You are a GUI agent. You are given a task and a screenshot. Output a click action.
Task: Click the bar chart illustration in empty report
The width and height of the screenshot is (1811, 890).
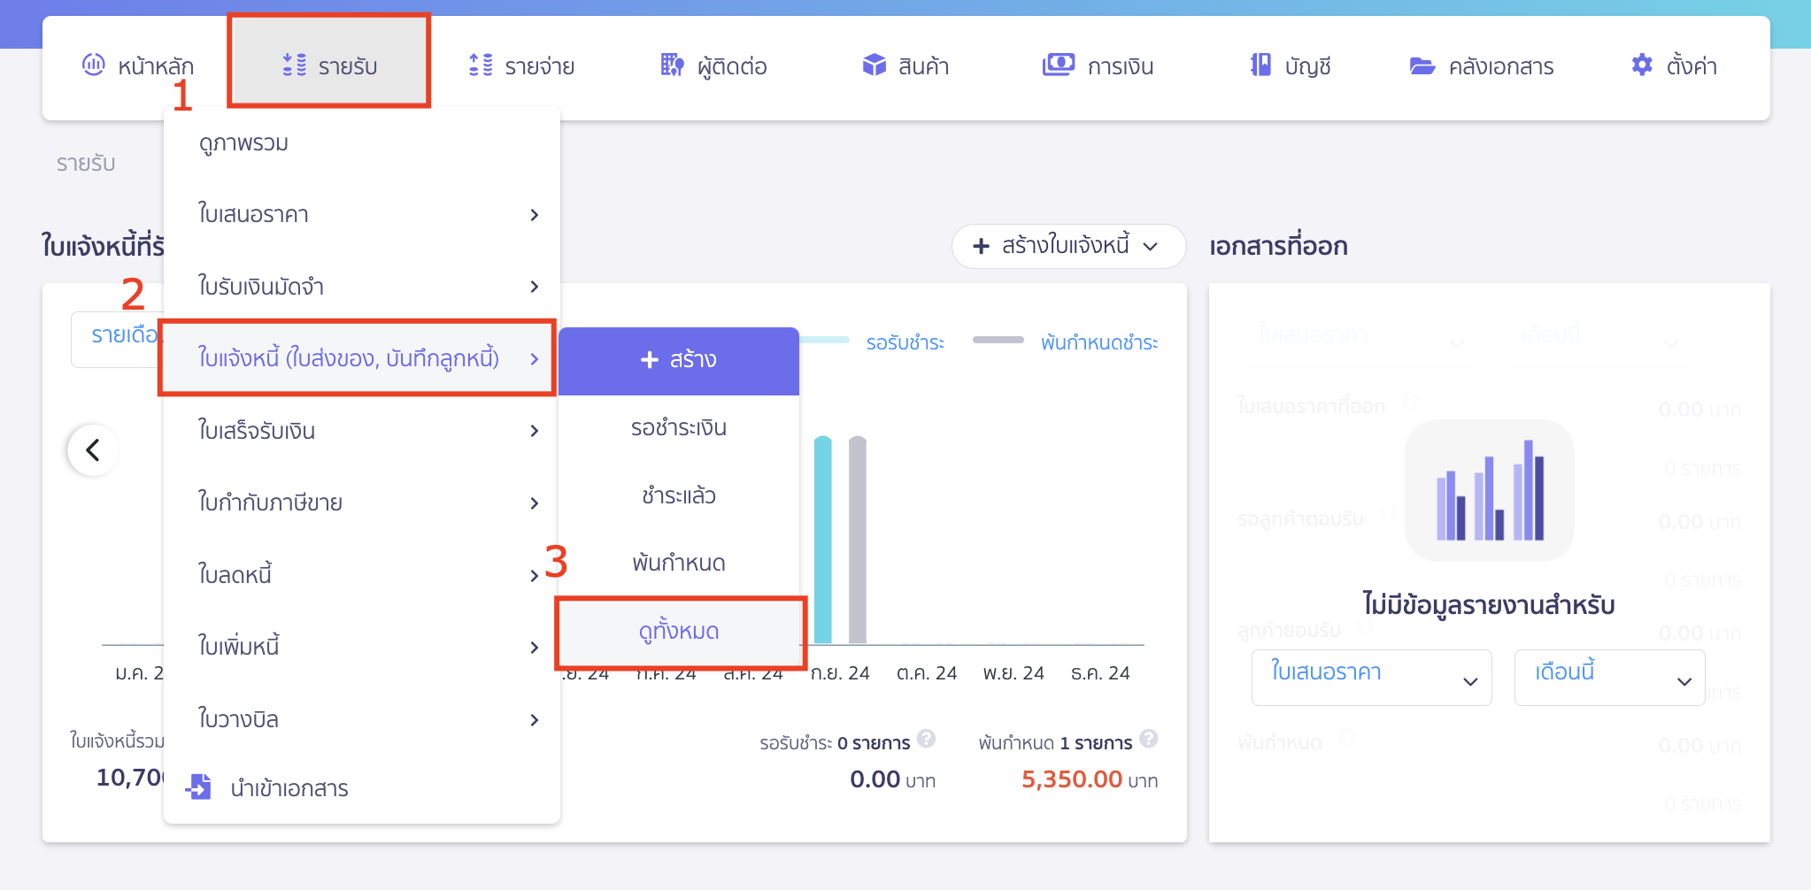tap(1490, 490)
